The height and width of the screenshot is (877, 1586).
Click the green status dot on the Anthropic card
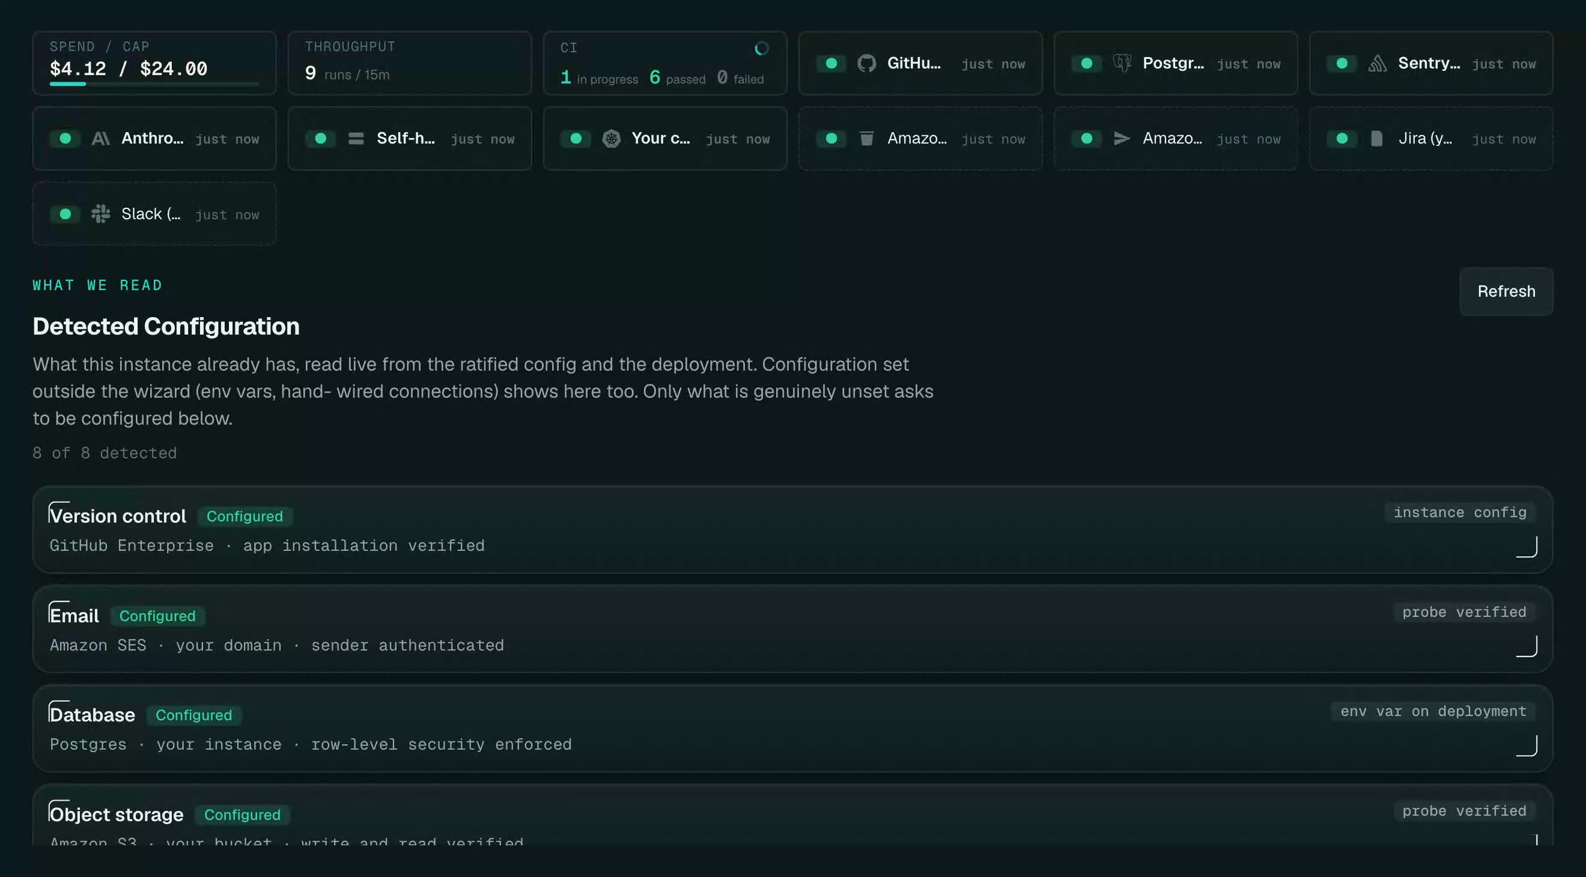[65, 139]
